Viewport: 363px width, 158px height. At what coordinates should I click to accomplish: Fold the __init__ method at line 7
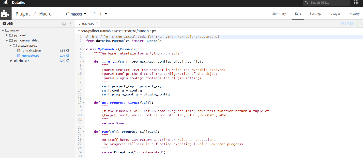click(x=84, y=62)
